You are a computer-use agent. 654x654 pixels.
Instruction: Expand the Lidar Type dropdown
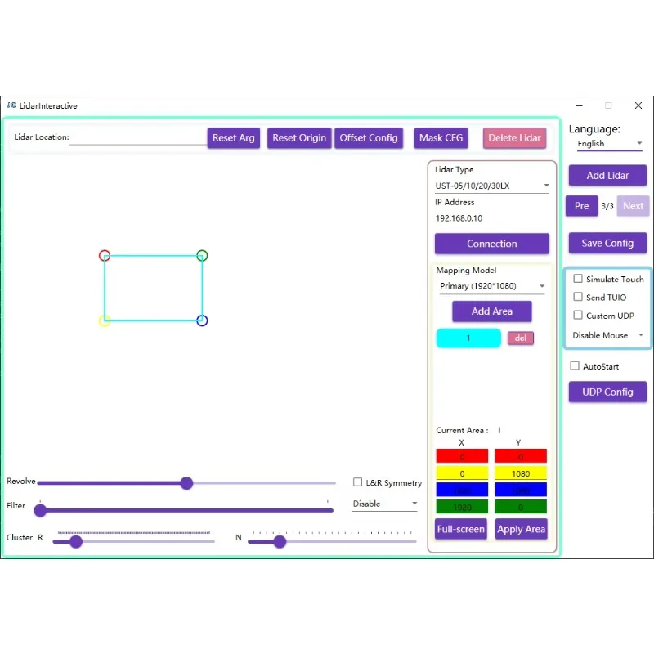[492, 186]
